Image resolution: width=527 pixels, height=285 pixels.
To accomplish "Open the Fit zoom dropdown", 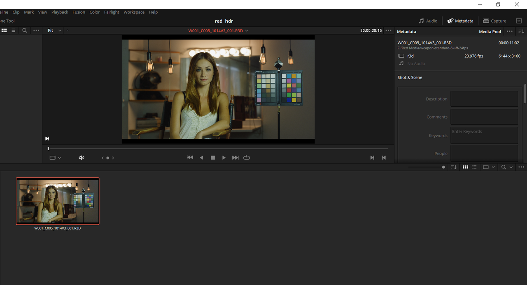I will (55, 30).
